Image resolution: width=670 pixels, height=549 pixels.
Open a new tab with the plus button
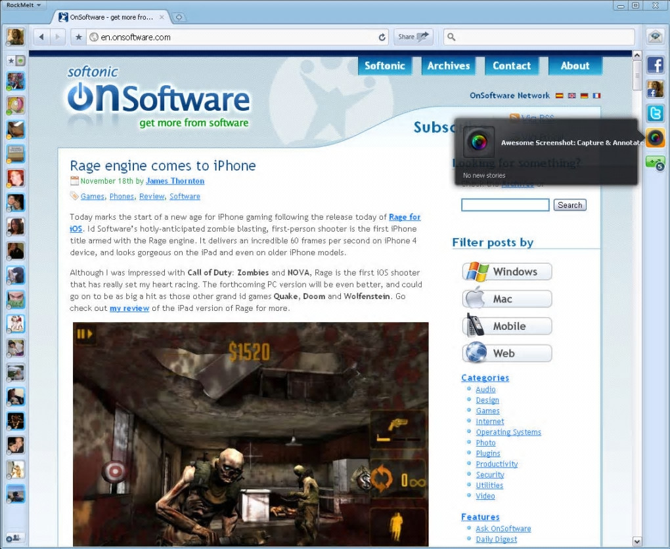pyautogui.click(x=179, y=17)
